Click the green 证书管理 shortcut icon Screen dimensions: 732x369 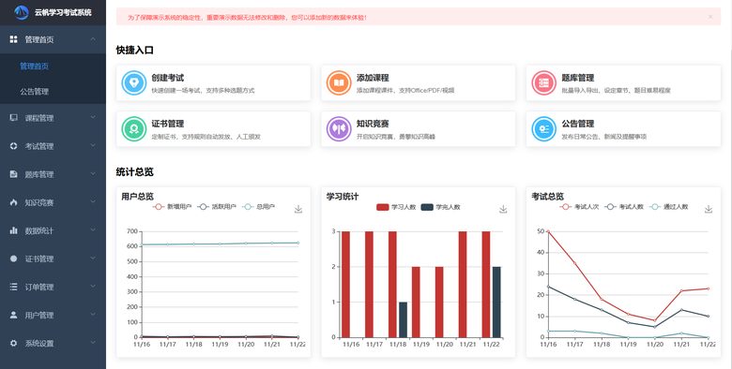(x=134, y=129)
